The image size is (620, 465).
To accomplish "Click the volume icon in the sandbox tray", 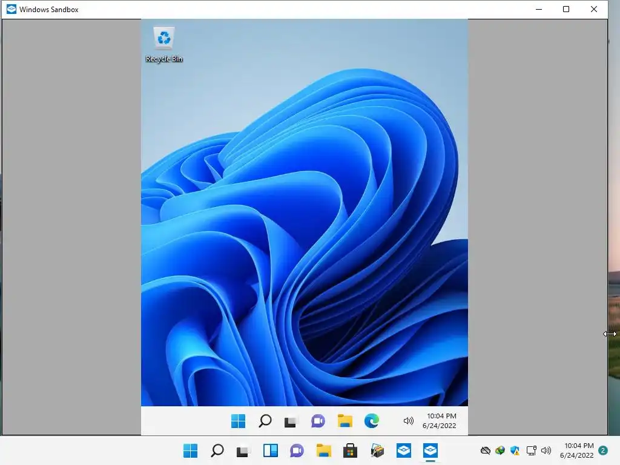I will [x=409, y=421].
